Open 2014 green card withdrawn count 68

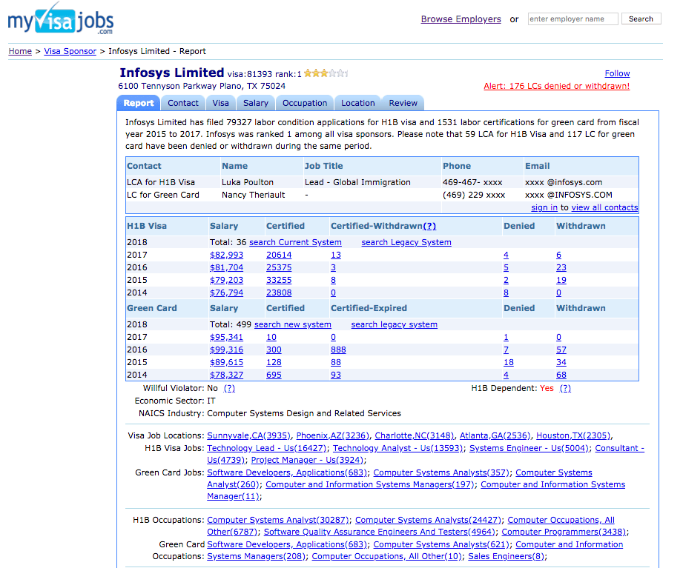coord(561,375)
